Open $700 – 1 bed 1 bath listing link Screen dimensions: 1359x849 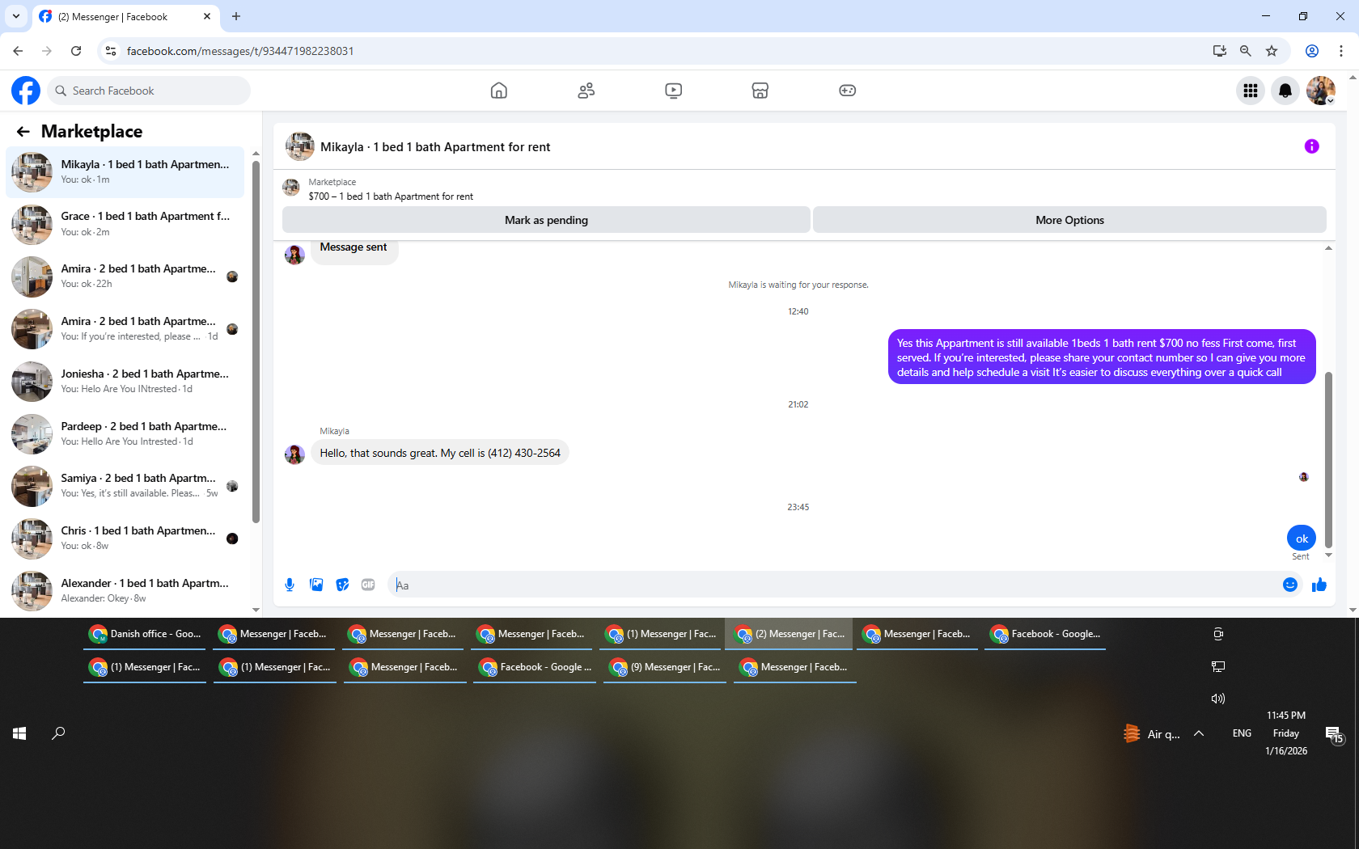tap(391, 196)
